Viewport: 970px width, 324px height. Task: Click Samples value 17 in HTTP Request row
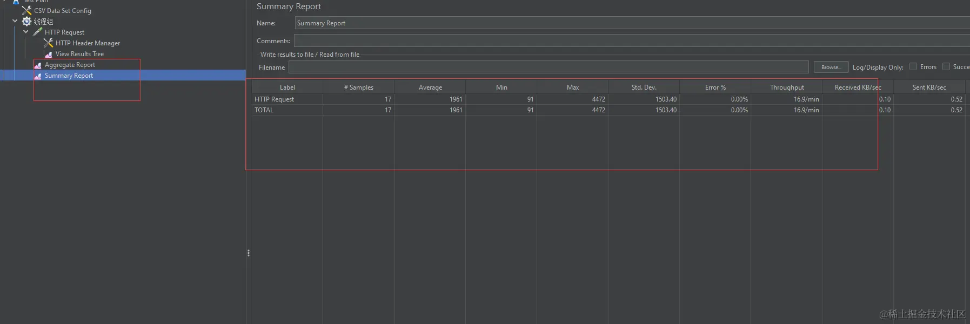point(388,99)
